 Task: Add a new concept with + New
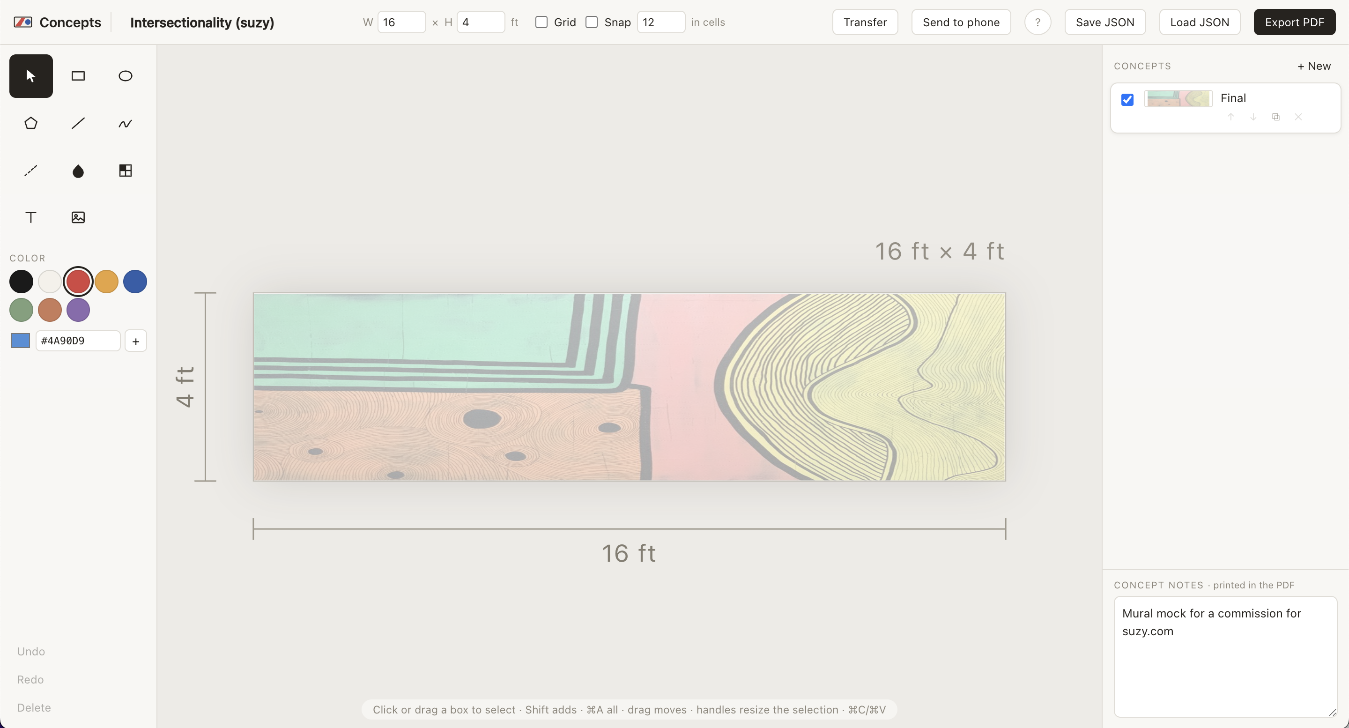(1313, 66)
